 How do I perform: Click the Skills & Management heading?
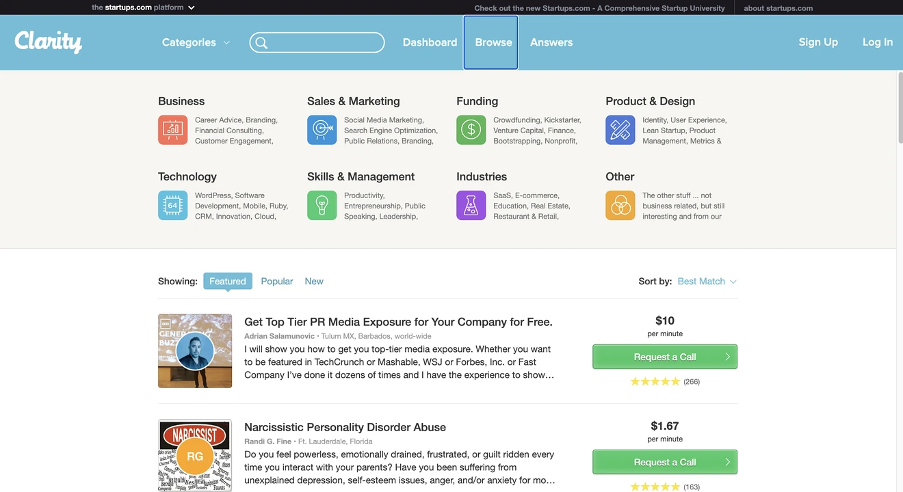coord(361,176)
